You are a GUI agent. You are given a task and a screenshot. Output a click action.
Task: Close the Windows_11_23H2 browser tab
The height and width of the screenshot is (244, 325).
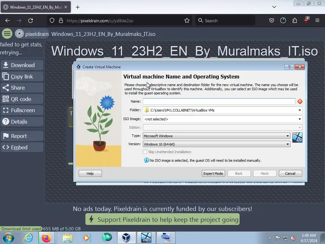[66, 7]
